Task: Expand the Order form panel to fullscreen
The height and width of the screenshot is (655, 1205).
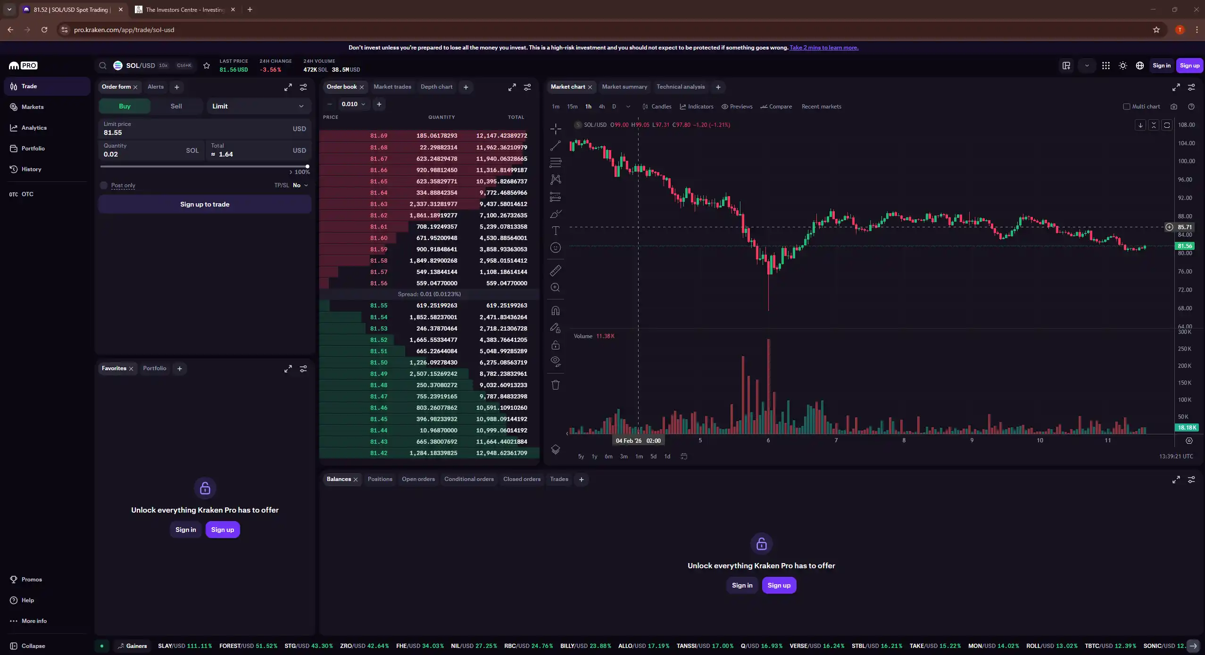Action: click(x=288, y=87)
